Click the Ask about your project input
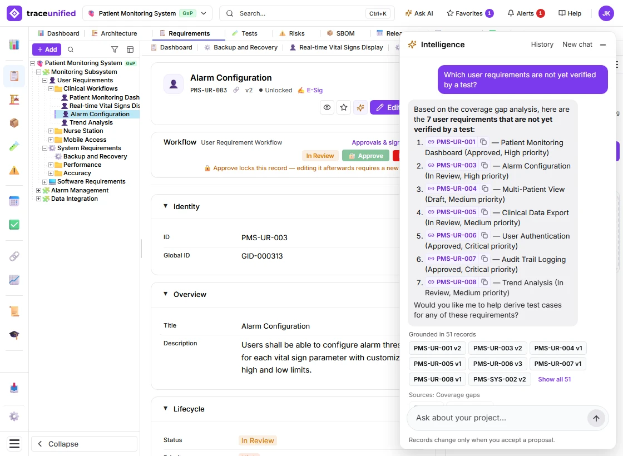This screenshot has width=623, height=456. point(498,418)
